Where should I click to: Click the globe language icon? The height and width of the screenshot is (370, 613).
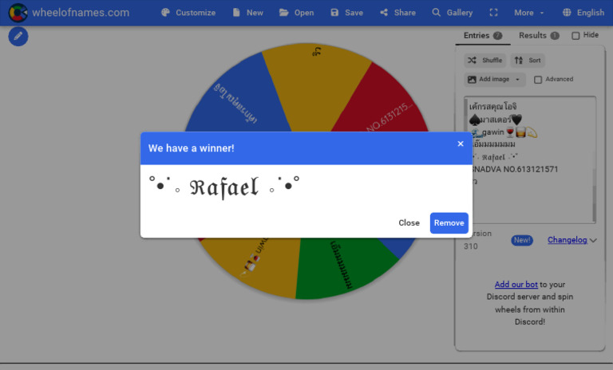(567, 13)
